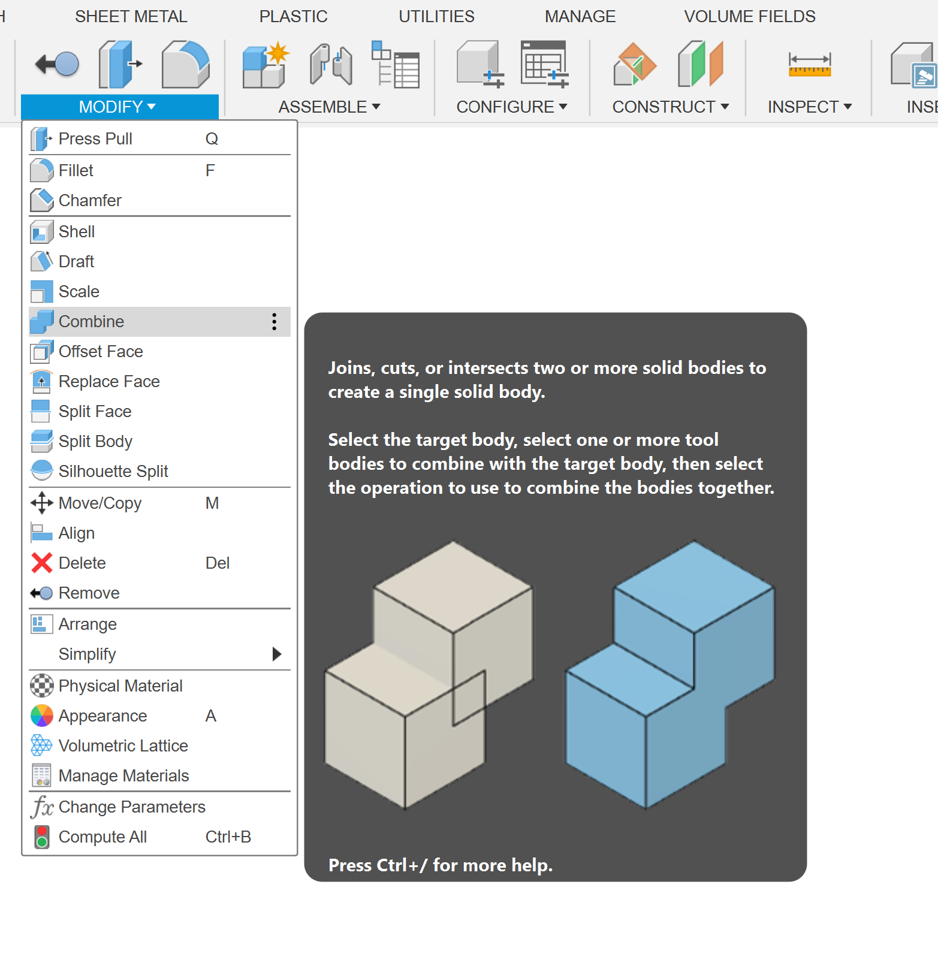Collapse the MODIFY dropdown
938x954 pixels.
[119, 107]
